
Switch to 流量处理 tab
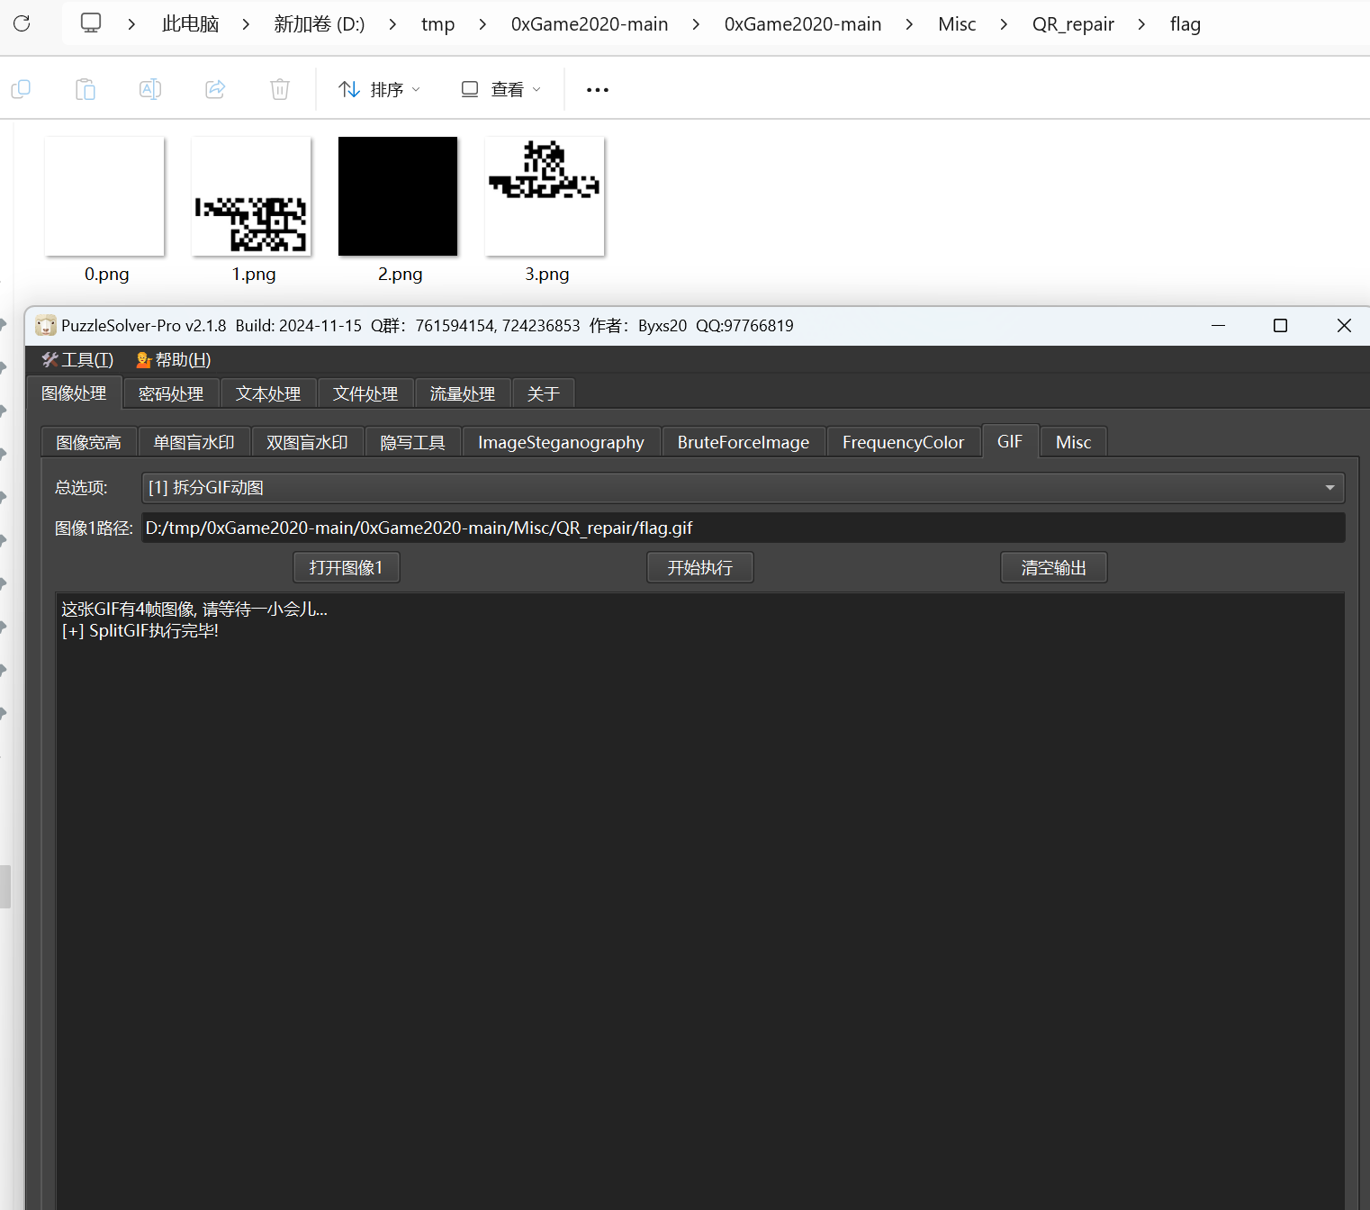click(463, 394)
